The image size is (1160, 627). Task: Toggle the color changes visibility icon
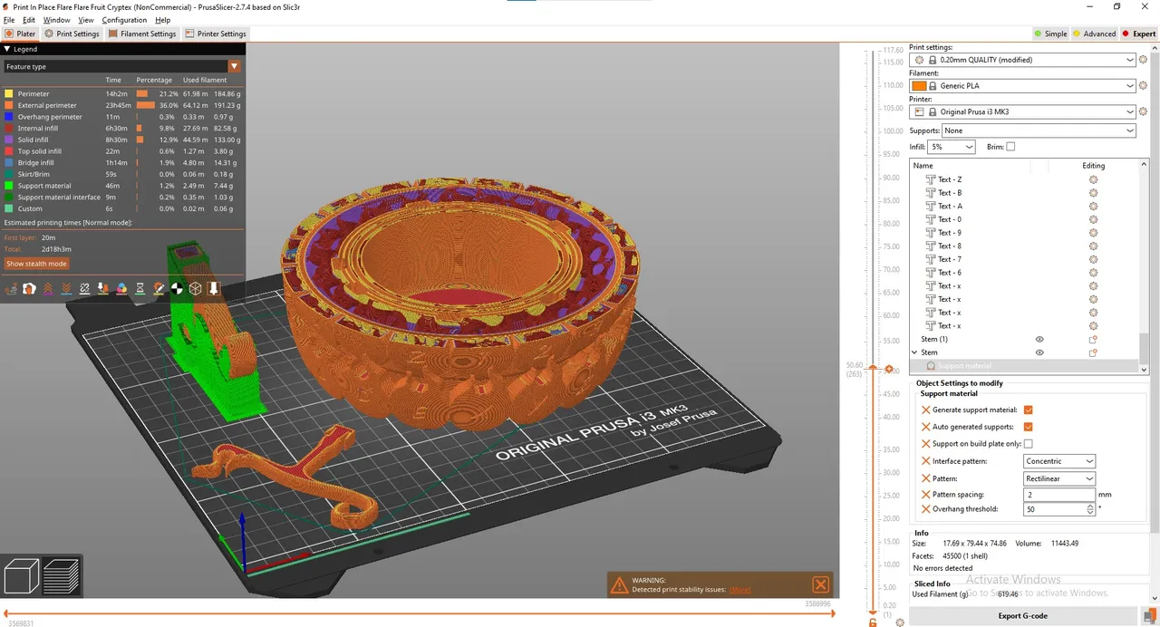tap(121, 289)
